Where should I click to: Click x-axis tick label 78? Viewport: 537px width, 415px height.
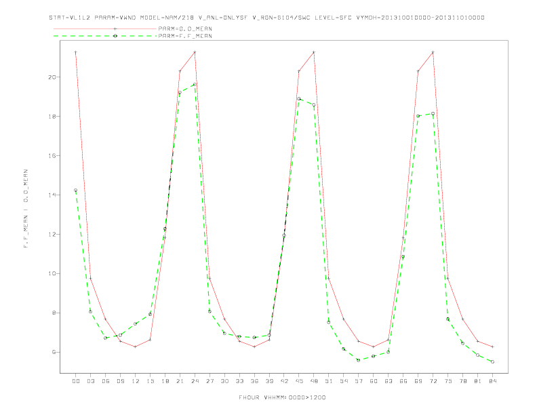pyautogui.click(x=463, y=381)
